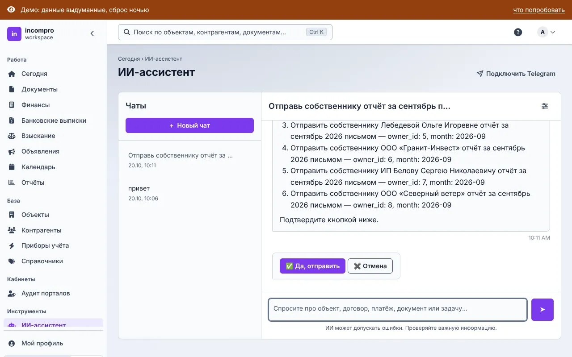
Task: Start a chat with Новый чат button
Action: pos(189,125)
